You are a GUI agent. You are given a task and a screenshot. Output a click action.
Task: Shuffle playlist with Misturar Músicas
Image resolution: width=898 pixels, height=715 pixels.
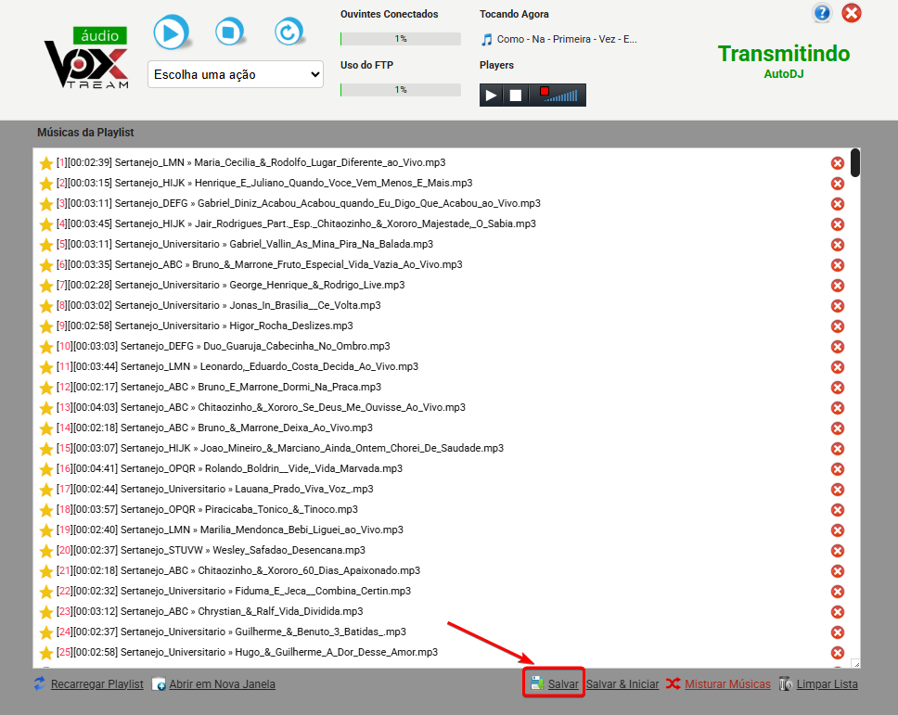tap(726, 684)
